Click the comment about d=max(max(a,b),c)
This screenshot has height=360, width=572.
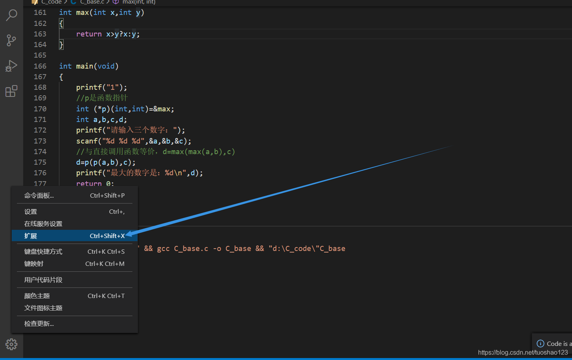click(x=156, y=151)
